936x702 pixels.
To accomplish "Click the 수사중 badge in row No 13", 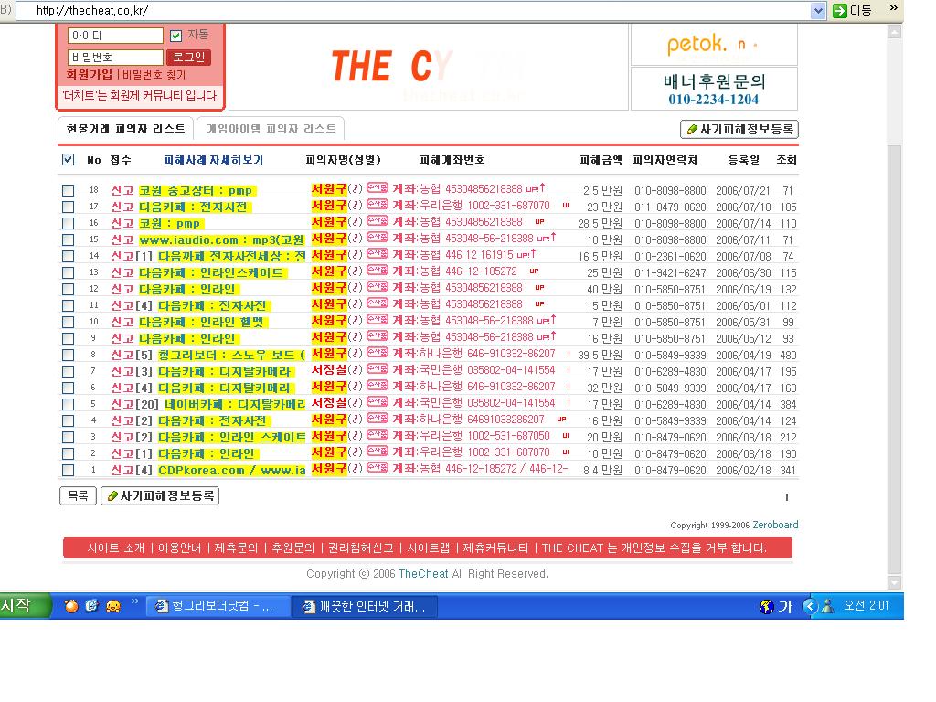I will 377,271.
